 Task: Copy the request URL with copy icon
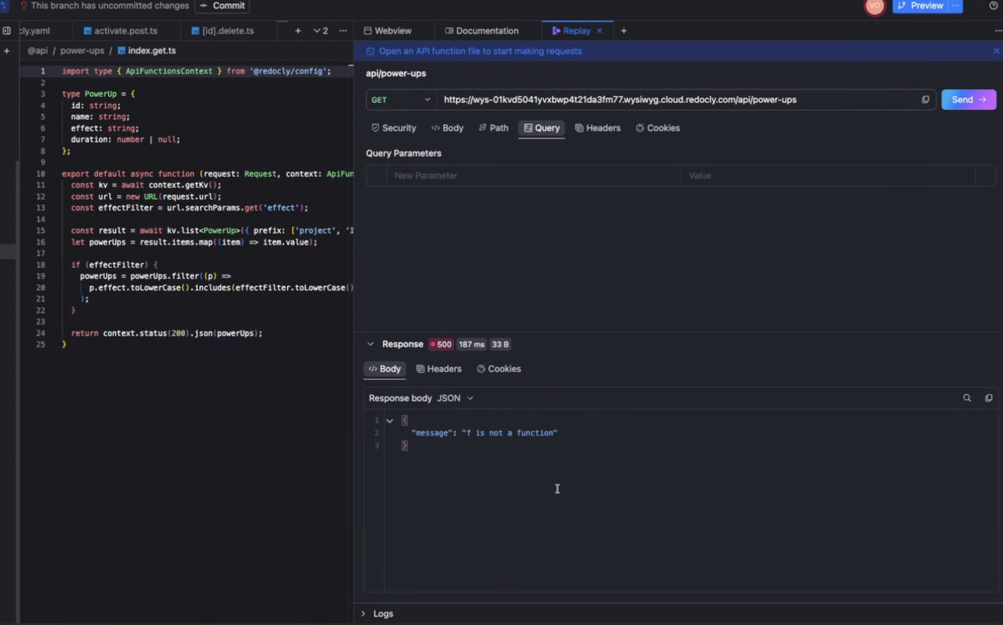925,100
